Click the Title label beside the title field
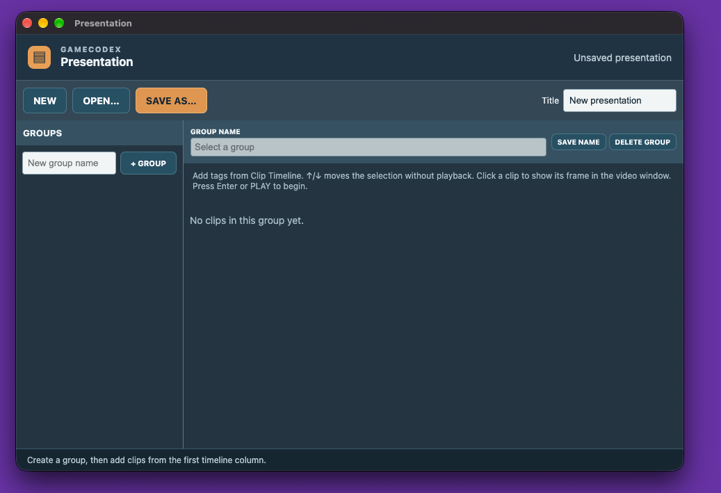This screenshot has height=493, width=721. [x=550, y=100]
